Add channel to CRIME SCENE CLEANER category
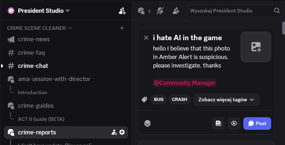 tap(122, 28)
